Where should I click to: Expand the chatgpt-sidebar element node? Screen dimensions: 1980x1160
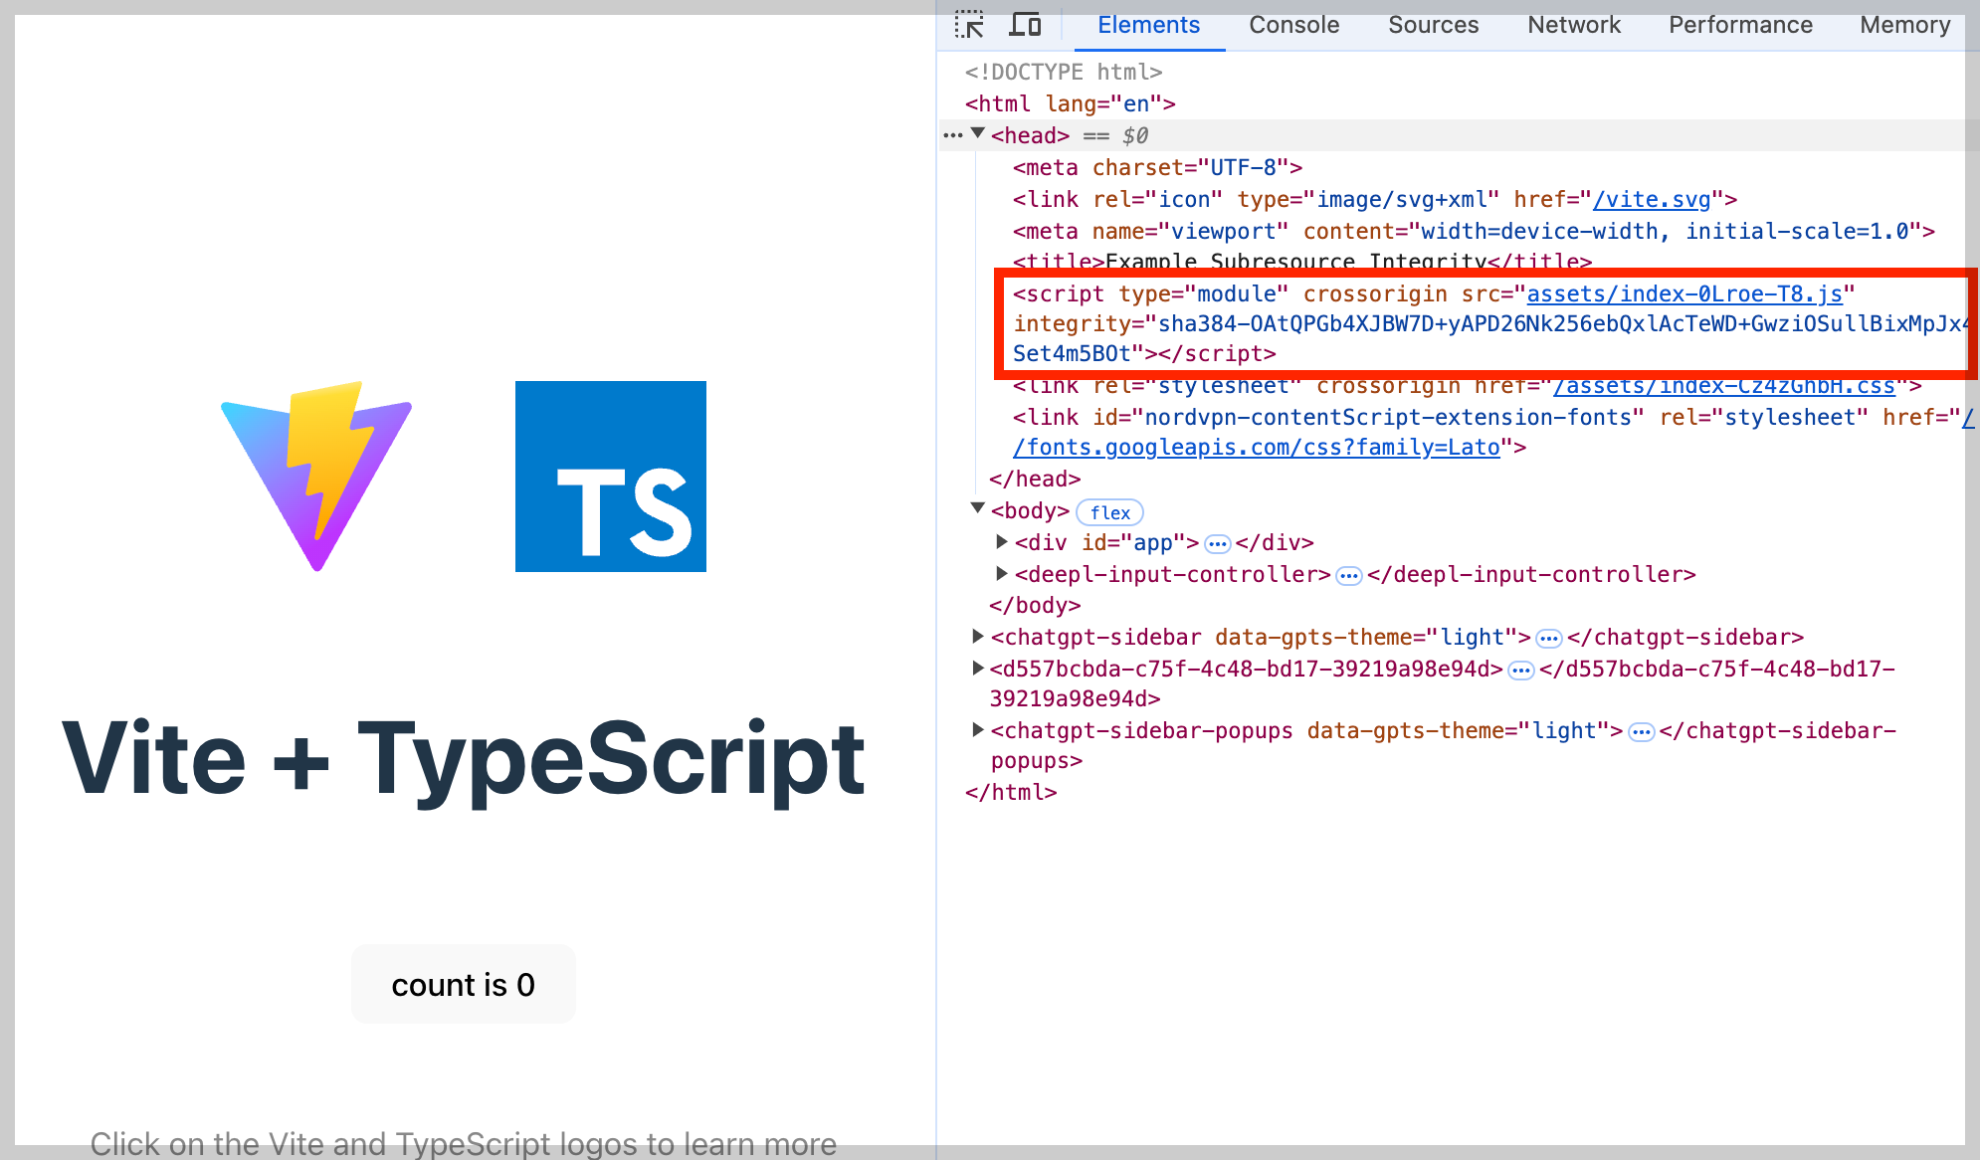[x=978, y=636]
